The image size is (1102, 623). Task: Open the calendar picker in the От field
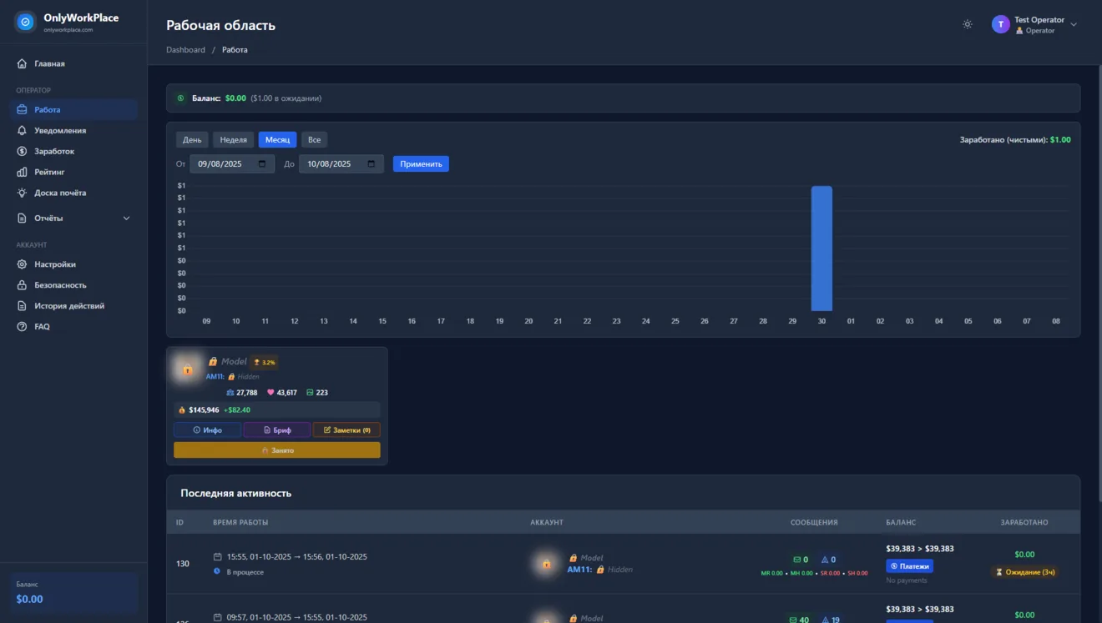[262, 164]
